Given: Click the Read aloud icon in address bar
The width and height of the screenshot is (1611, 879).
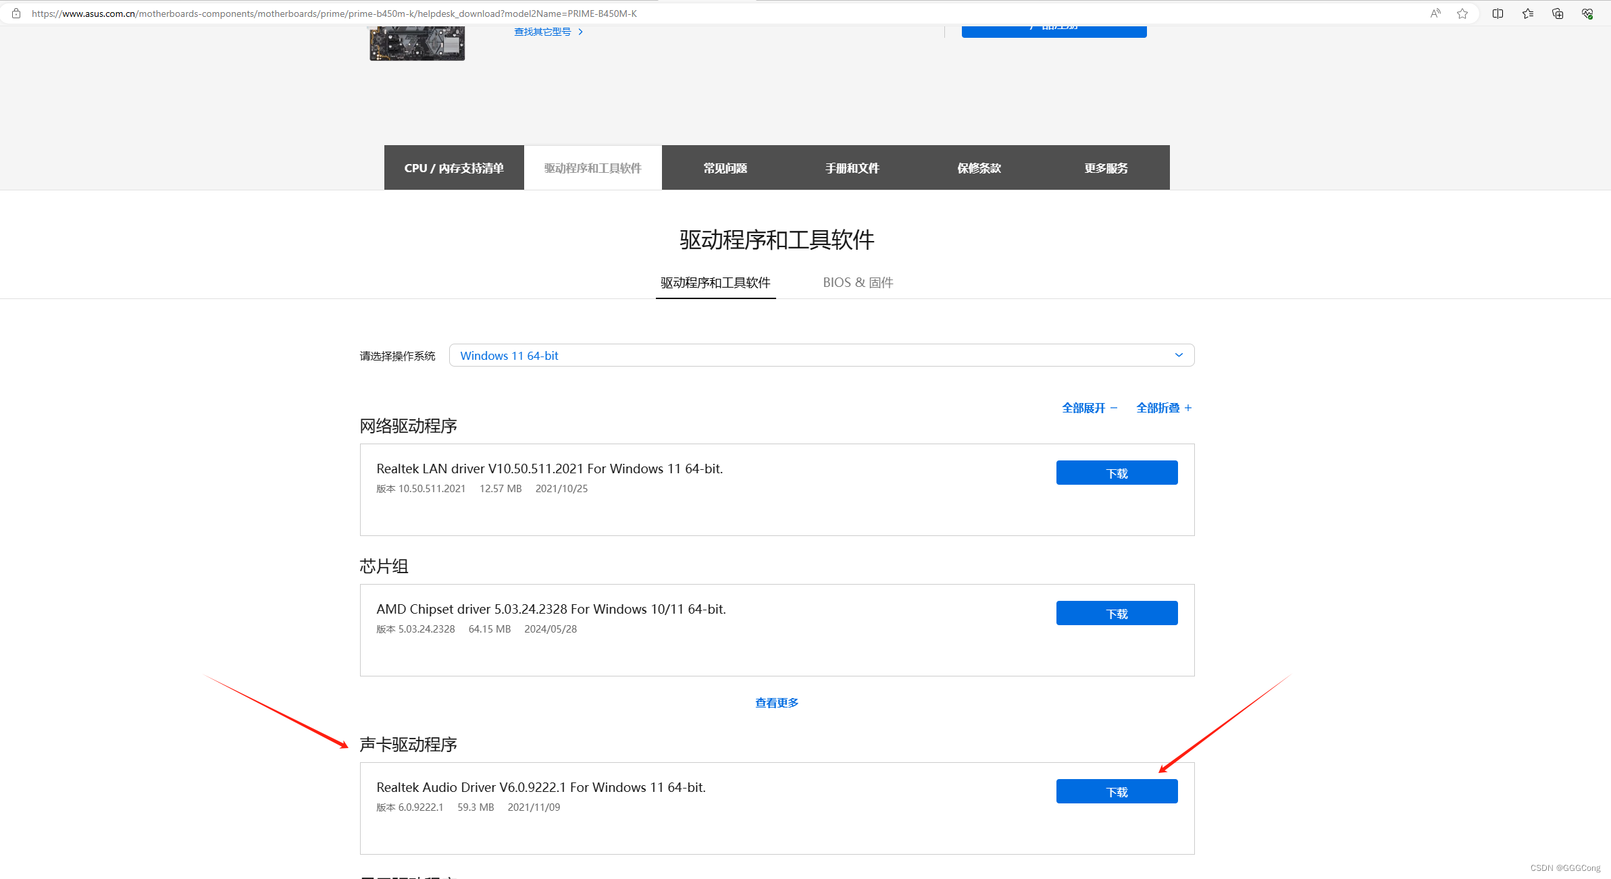Looking at the screenshot, I should coord(1435,14).
